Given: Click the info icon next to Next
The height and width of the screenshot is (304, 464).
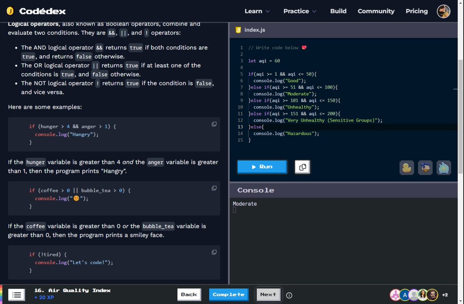Looking at the screenshot, I should [x=289, y=295].
